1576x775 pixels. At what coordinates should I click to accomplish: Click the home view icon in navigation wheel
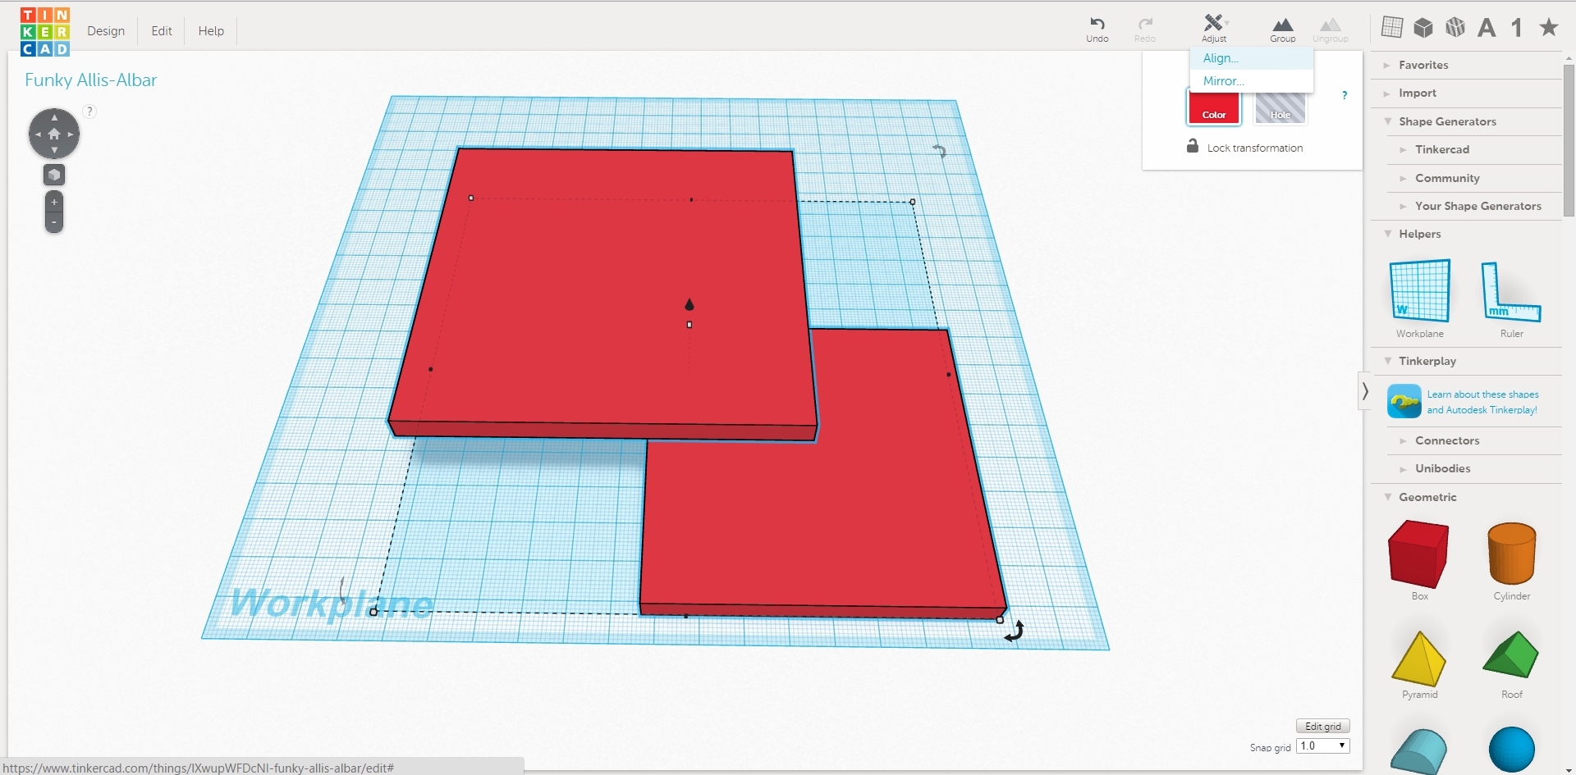coord(54,134)
